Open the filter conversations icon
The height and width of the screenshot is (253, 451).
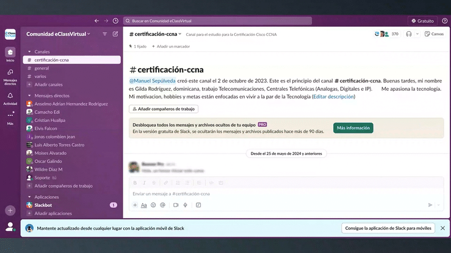pos(105,34)
